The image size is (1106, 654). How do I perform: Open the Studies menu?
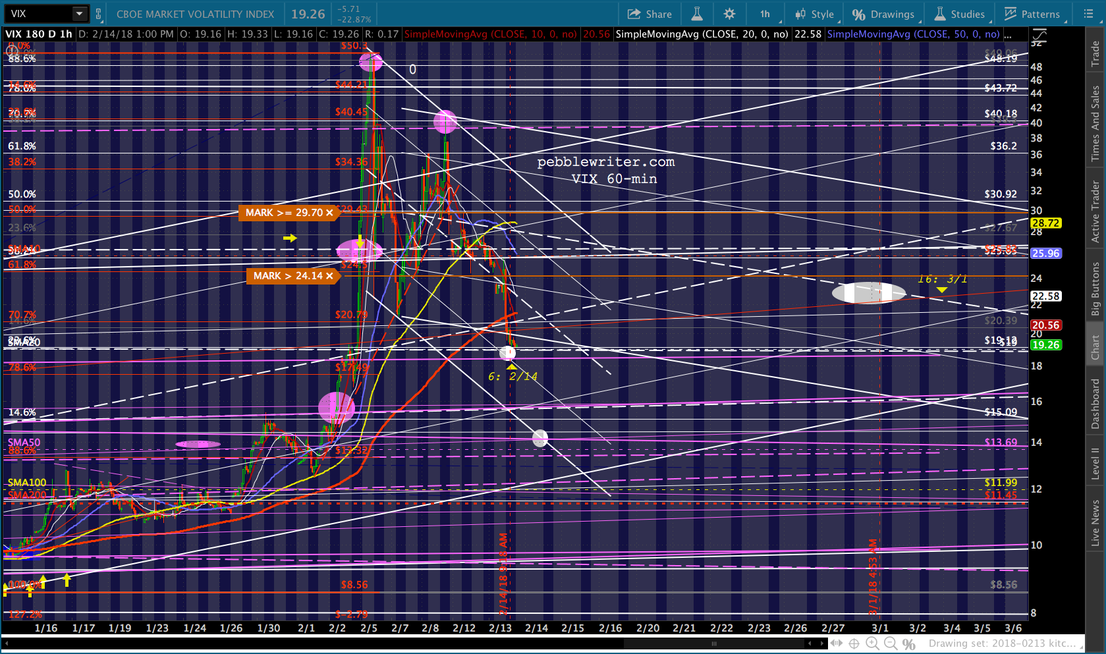960,14
